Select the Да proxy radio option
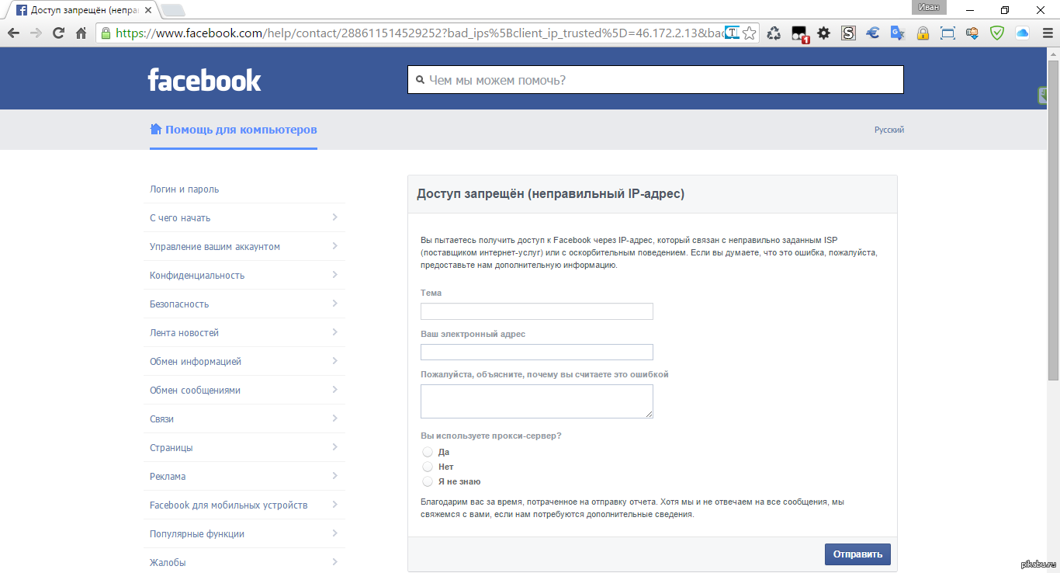Image resolution: width=1060 pixels, height=573 pixels. click(x=428, y=452)
